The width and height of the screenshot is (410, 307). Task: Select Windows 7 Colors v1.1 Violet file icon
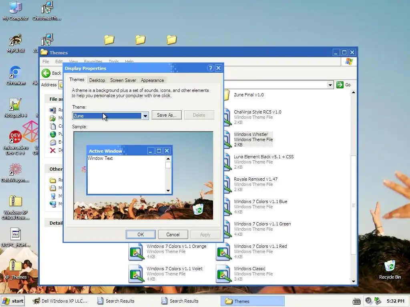[136, 274]
